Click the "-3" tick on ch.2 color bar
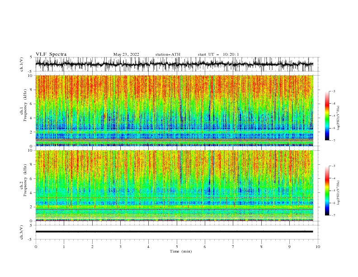This screenshot has width=358, height=277. coord(333,166)
